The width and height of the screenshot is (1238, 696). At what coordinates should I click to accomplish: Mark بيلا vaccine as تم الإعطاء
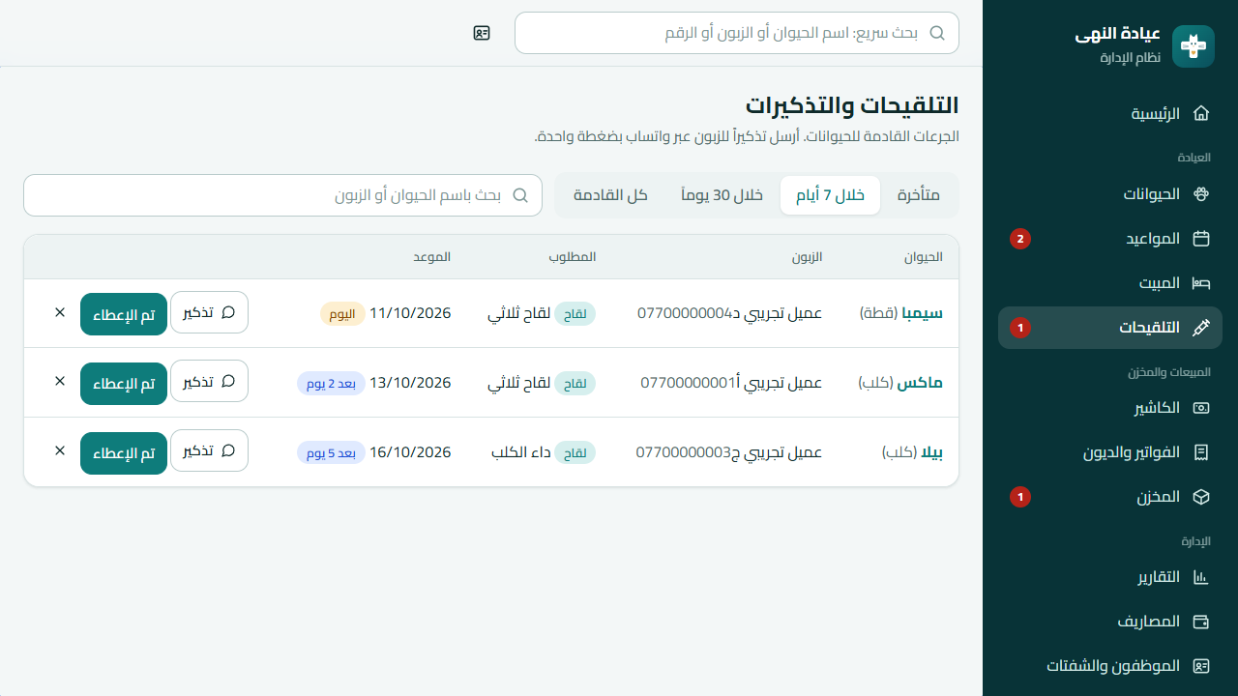(124, 451)
